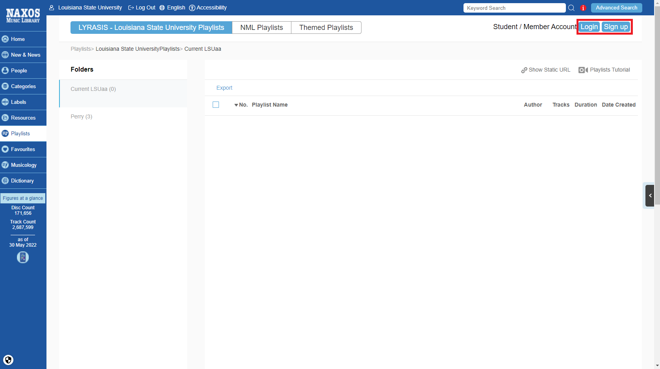
Task: Click the link chain icon for Static URL
Action: tap(524, 70)
